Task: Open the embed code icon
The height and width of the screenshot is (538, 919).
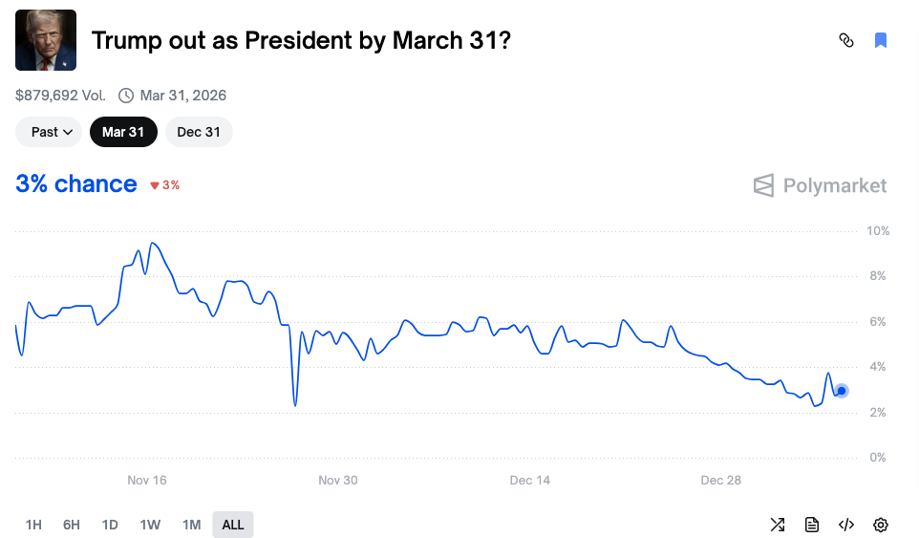Action: [846, 525]
